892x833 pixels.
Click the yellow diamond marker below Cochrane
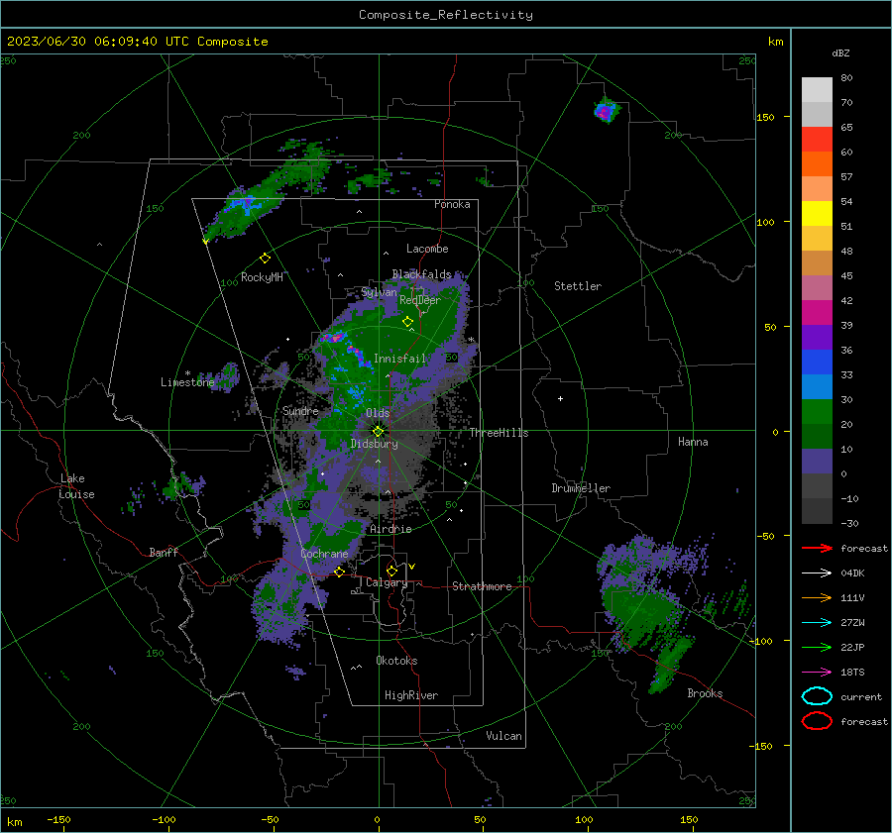pos(339,572)
